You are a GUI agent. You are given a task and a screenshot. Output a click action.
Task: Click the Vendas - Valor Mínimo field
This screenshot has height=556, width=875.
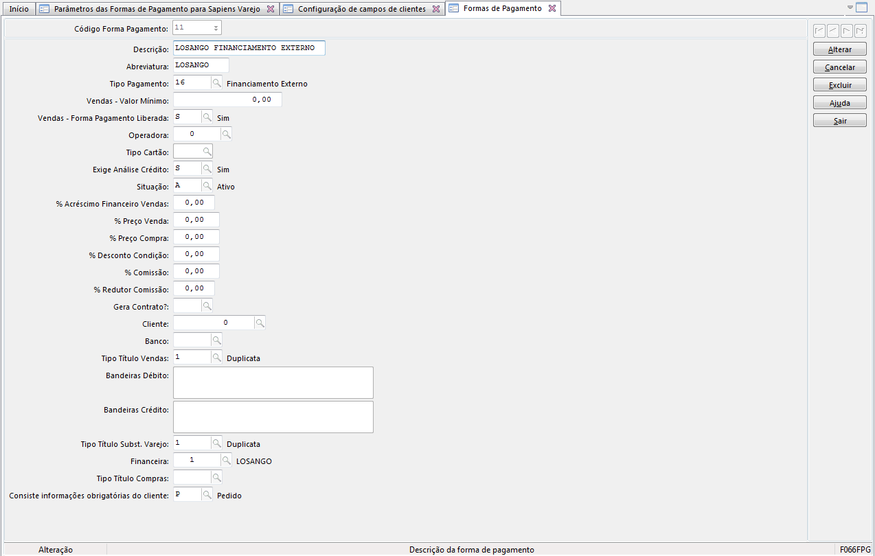click(227, 100)
